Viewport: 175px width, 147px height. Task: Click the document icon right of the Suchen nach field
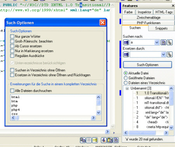tap(163, 43)
